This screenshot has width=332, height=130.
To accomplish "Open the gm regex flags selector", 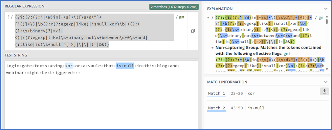I will tap(181, 17).
